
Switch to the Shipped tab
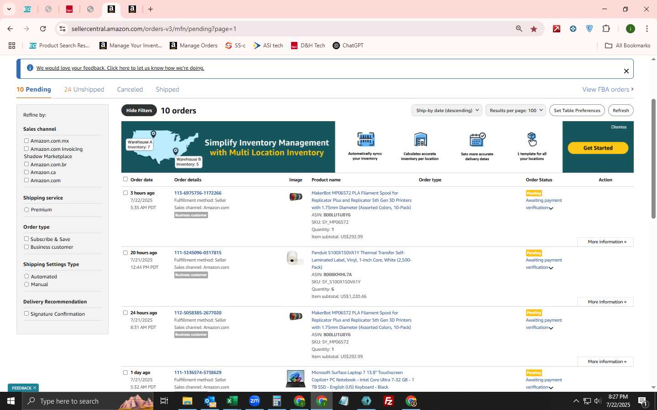(167, 89)
